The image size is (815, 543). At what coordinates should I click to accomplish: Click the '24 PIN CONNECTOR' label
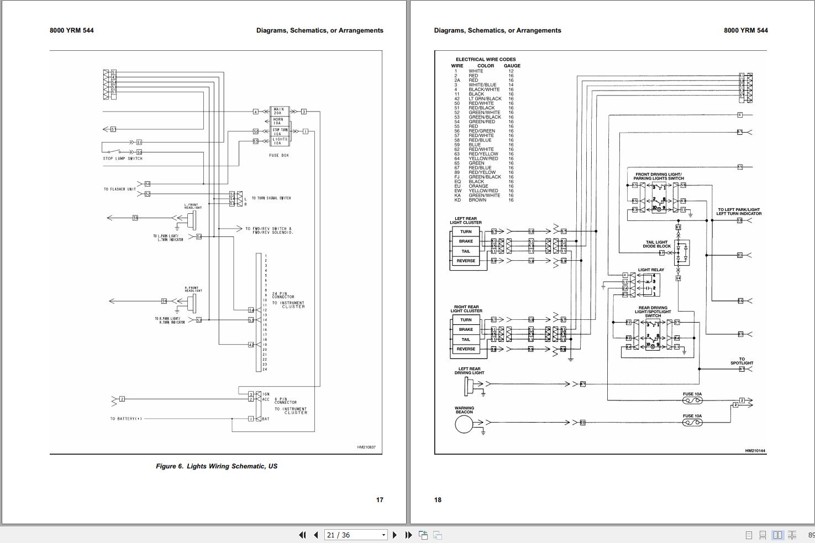283,295
